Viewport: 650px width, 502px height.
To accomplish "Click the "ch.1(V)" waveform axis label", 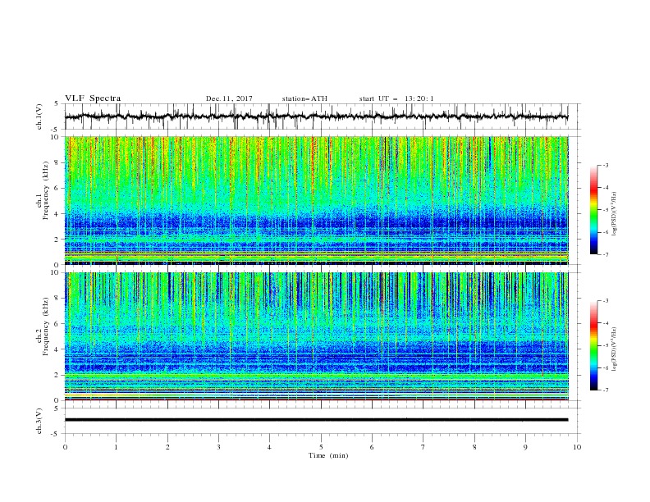I will tap(39, 116).
